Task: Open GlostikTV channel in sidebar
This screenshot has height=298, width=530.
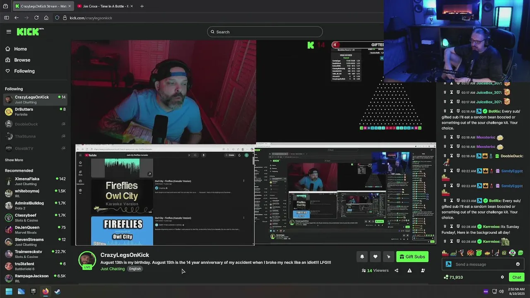Action: pos(35,148)
